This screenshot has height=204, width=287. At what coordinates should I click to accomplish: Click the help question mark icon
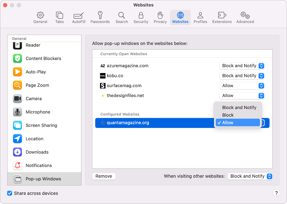tap(276, 193)
